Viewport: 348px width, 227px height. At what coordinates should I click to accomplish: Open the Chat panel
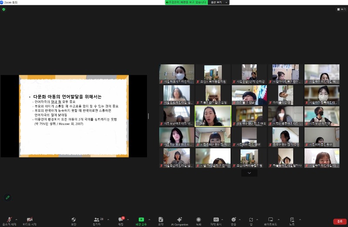pyautogui.click(x=121, y=220)
